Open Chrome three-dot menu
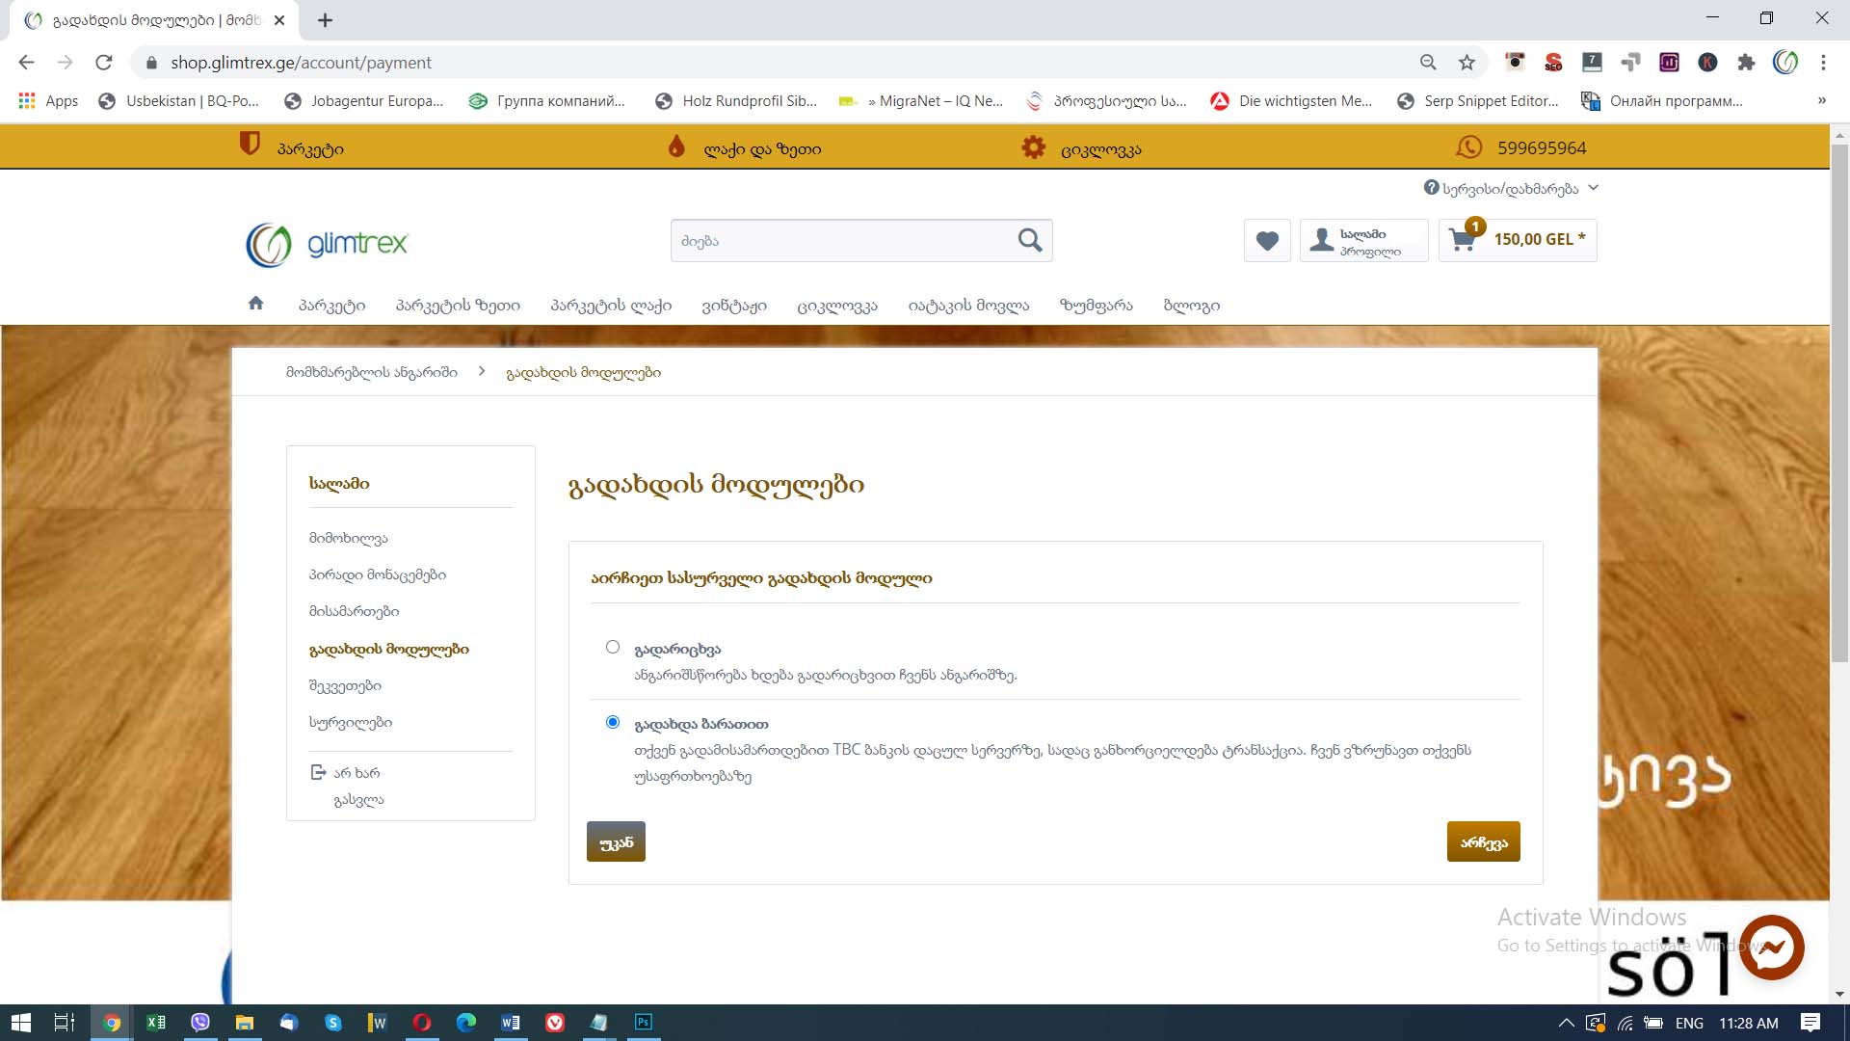1850x1041 pixels. click(x=1823, y=63)
